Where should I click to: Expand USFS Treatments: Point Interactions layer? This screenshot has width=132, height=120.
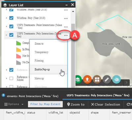(x=6, y=26)
